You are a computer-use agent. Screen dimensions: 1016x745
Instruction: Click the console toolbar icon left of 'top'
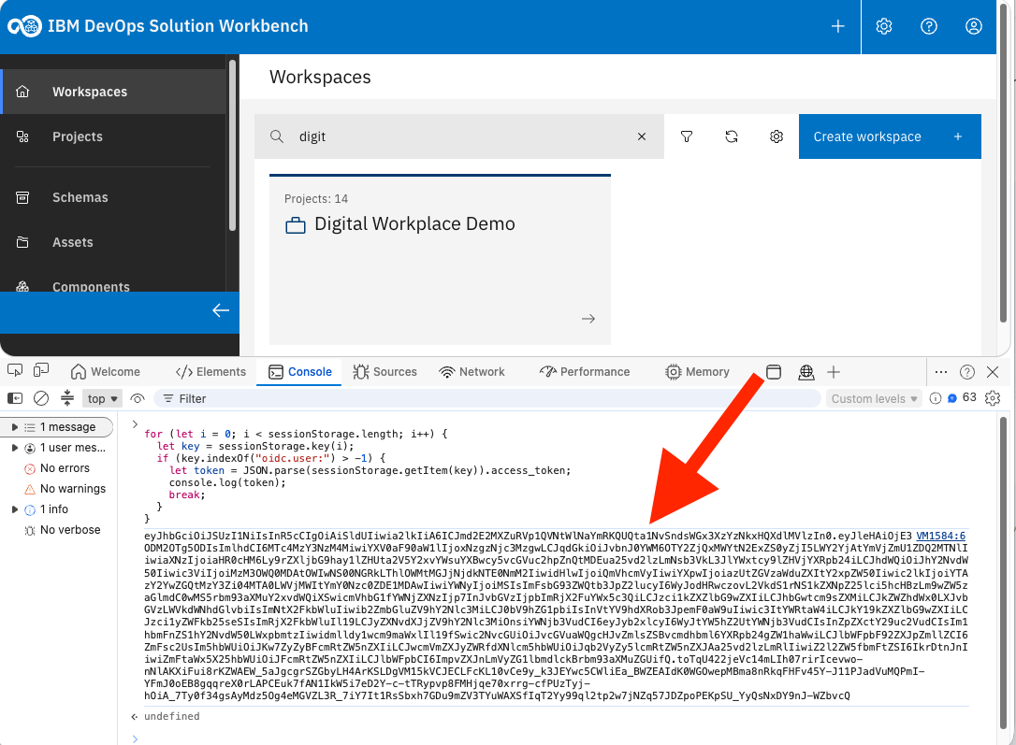(x=67, y=398)
